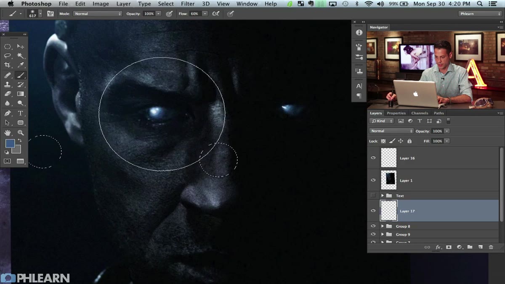Viewport: 505px width, 284px height.
Task: Open the brush Opacity slider dropdown
Action: [x=159, y=13]
